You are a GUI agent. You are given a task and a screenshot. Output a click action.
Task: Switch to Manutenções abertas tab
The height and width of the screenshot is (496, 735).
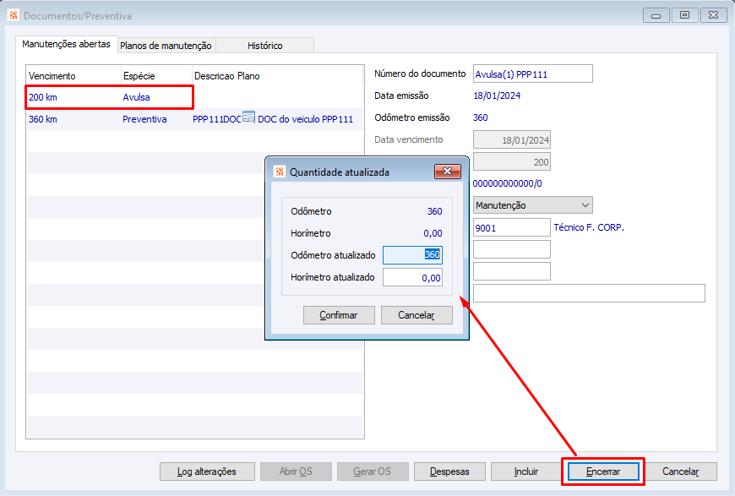click(x=66, y=44)
